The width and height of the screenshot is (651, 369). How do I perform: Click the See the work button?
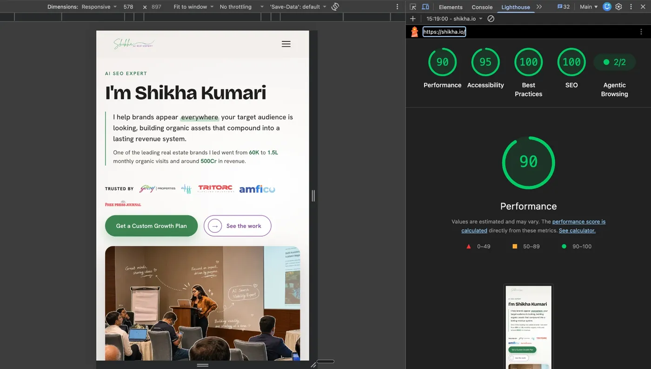238,226
